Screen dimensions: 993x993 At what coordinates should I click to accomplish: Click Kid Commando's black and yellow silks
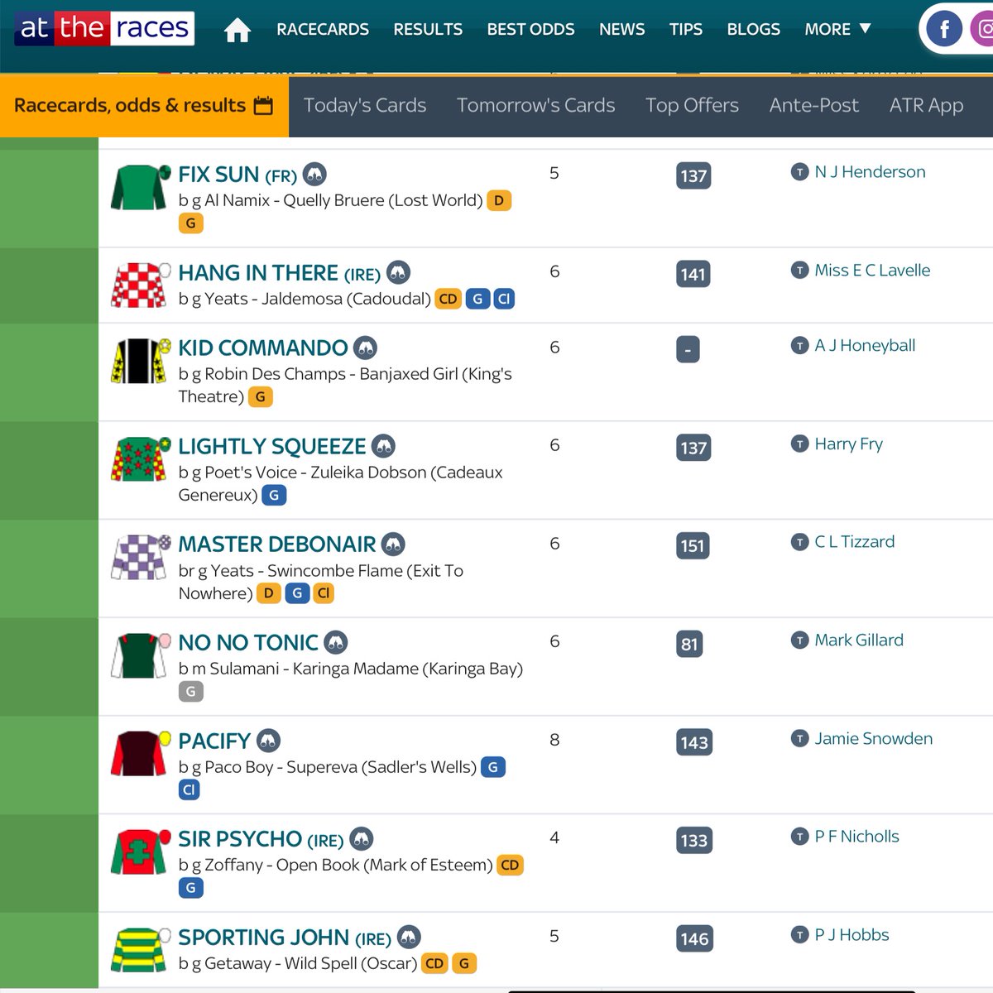click(139, 361)
